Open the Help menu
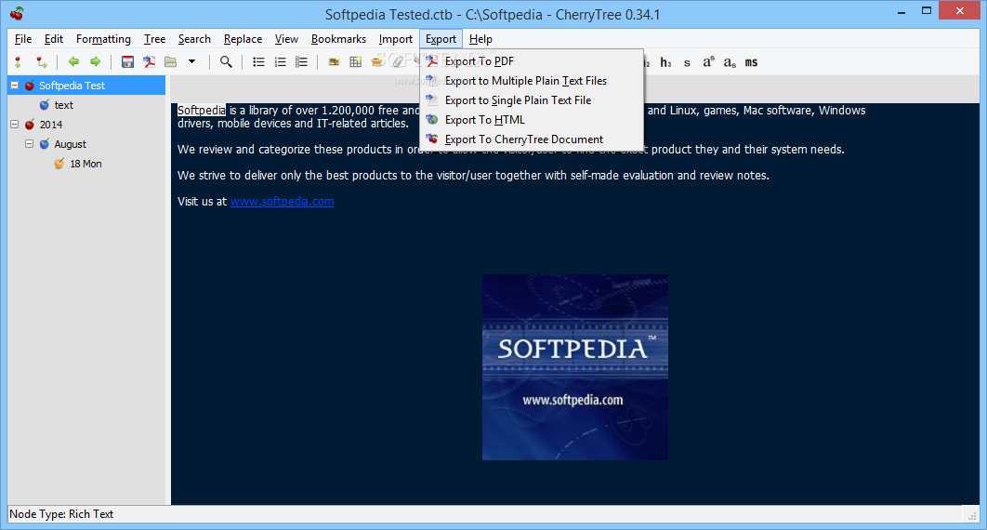The height and width of the screenshot is (530, 987). point(480,39)
